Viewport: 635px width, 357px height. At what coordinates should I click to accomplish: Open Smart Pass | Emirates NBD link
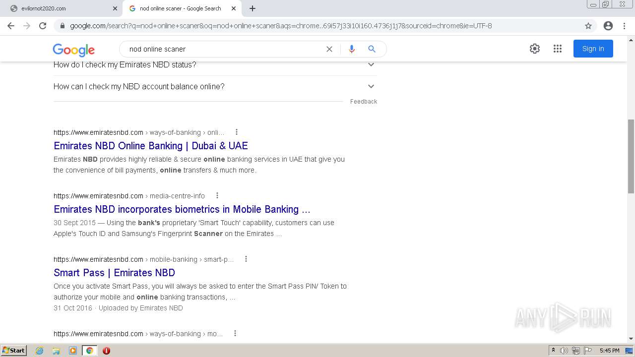[114, 273]
